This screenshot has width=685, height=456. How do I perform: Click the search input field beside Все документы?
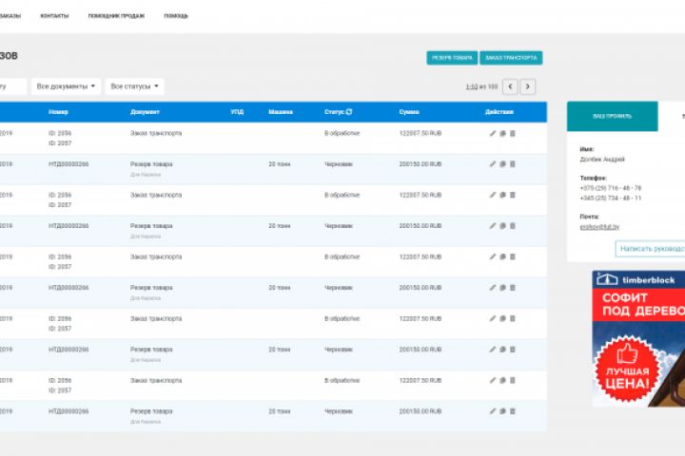[x=12, y=86]
